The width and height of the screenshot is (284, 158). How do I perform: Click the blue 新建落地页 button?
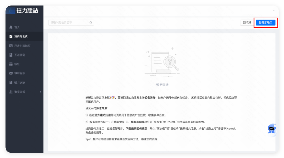266,23
